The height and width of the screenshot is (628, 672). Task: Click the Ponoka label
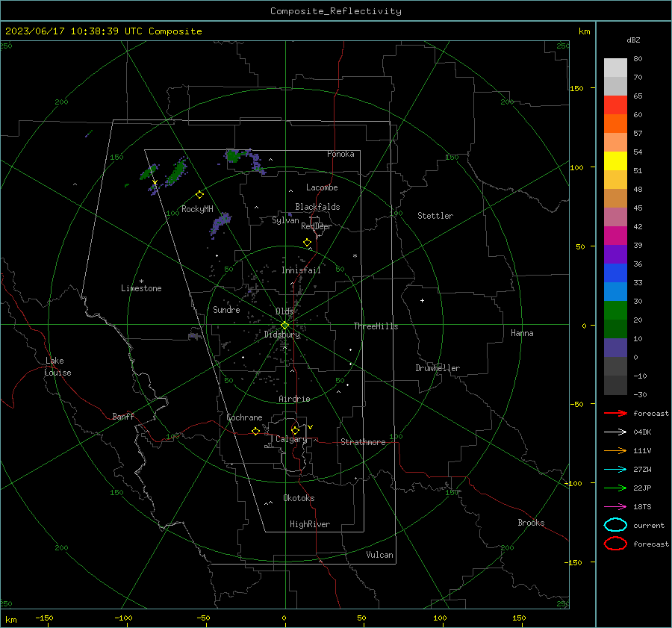pyautogui.click(x=340, y=154)
